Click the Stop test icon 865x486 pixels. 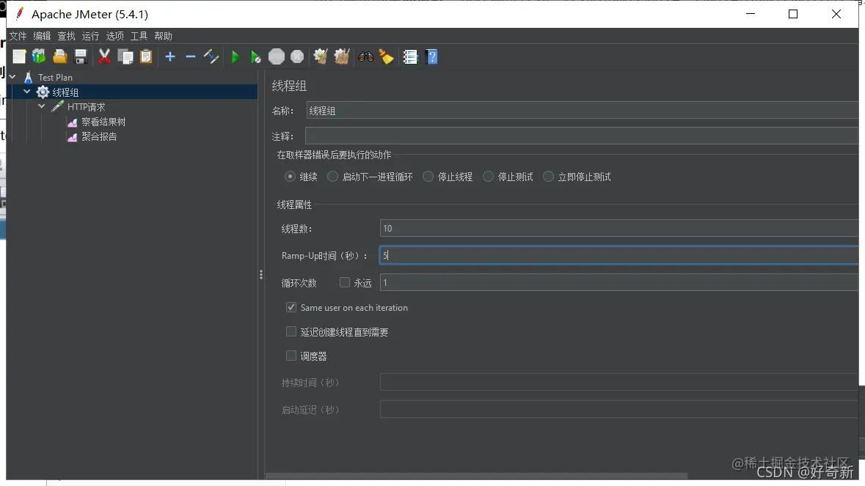[277, 56]
